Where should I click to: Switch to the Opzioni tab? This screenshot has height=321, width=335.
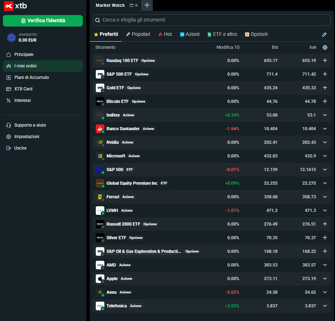pos(256,34)
